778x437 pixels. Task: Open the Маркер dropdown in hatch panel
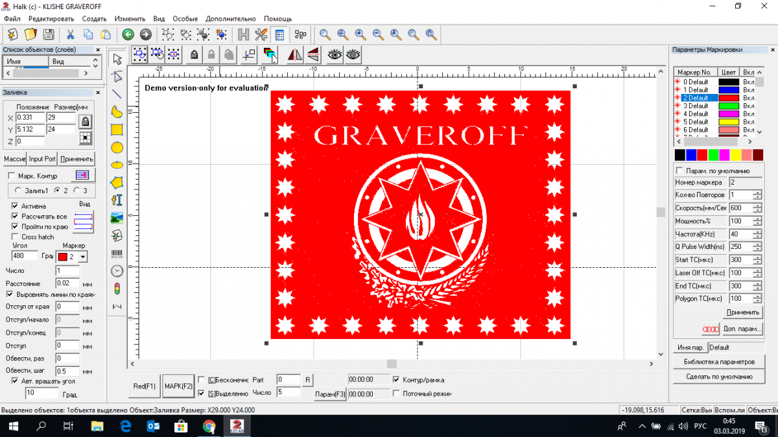tap(83, 257)
